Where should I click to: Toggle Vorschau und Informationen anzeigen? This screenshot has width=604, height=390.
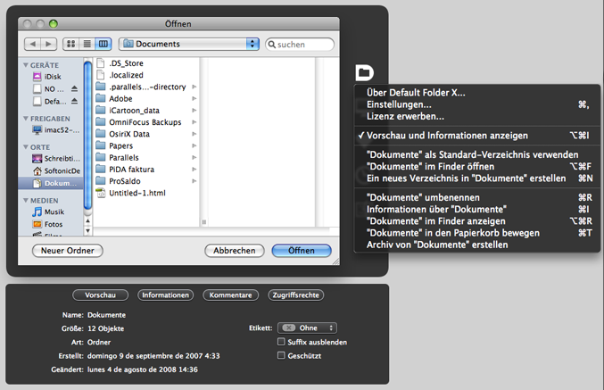[x=477, y=136]
